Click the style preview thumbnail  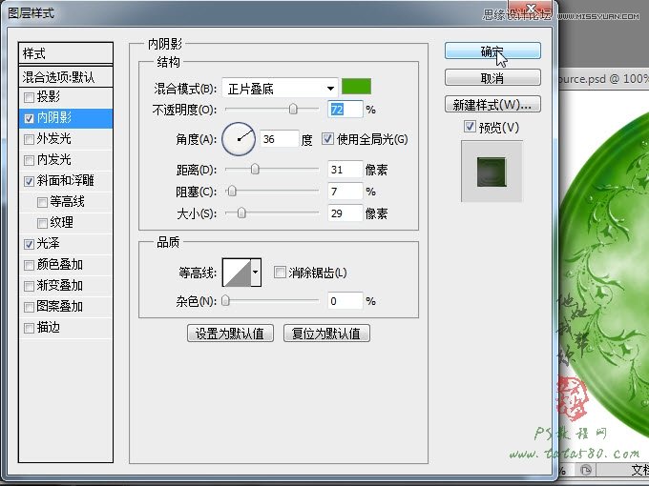(492, 172)
